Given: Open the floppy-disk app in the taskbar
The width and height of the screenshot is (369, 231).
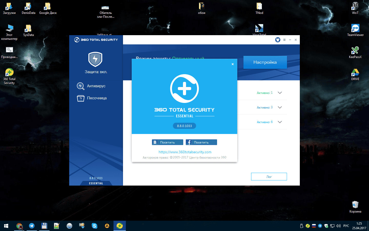Looking at the screenshot, I should tap(44, 226).
